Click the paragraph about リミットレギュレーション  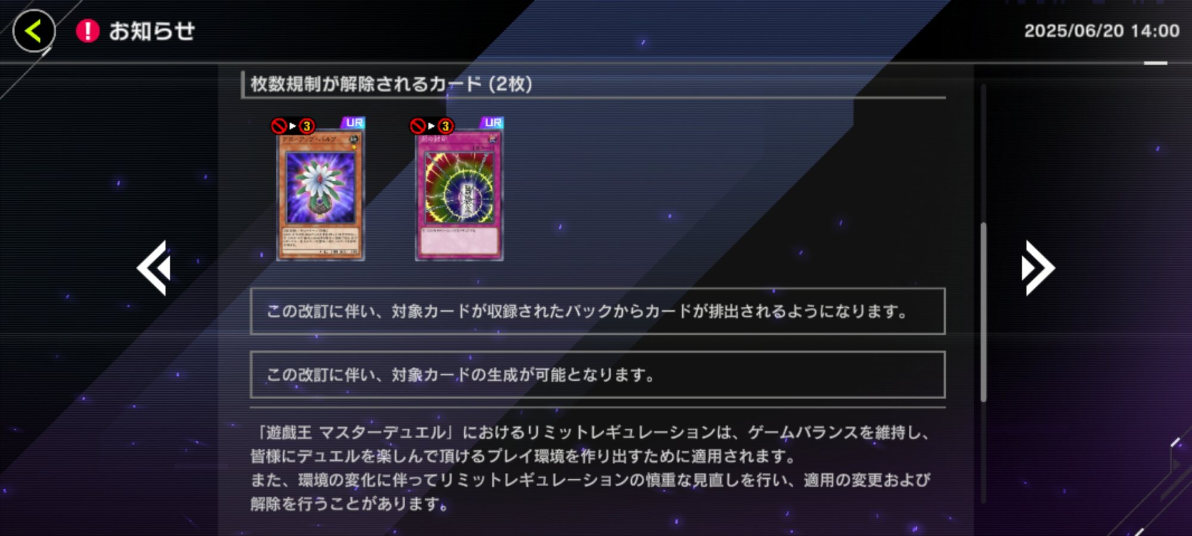[590, 468]
